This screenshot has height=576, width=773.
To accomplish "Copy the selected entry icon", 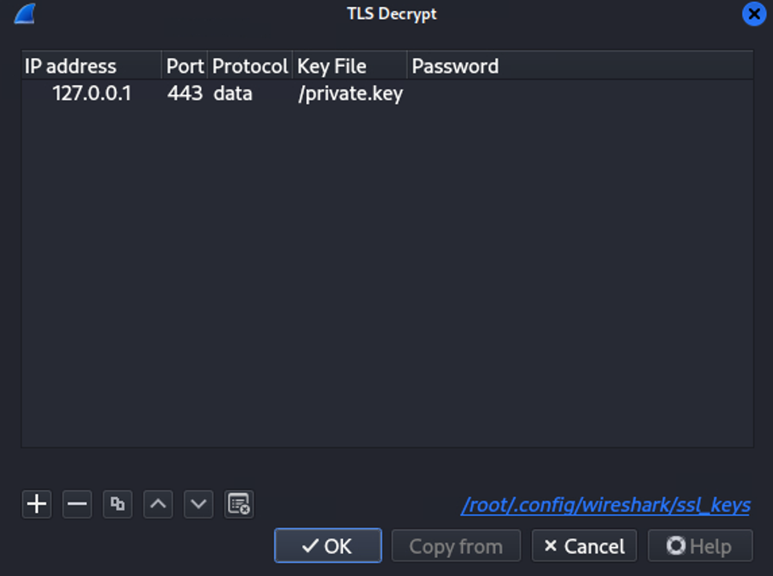I will click(117, 504).
